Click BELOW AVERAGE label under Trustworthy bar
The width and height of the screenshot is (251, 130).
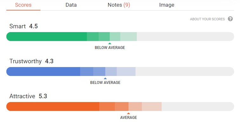105,83
